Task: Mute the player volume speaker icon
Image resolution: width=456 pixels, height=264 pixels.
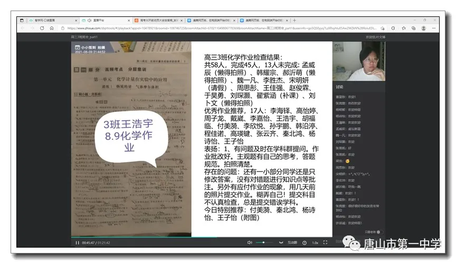Action: coord(250,243)
